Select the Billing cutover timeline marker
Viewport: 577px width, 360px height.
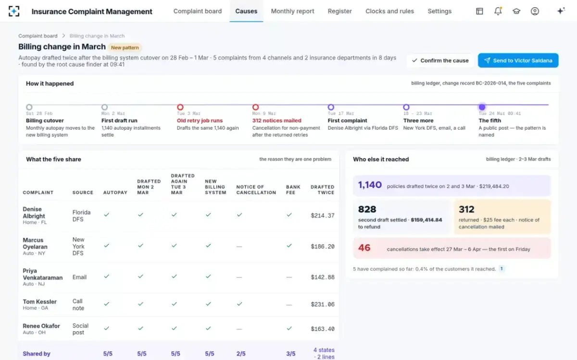pyautogui.click(x=29, y=107)
